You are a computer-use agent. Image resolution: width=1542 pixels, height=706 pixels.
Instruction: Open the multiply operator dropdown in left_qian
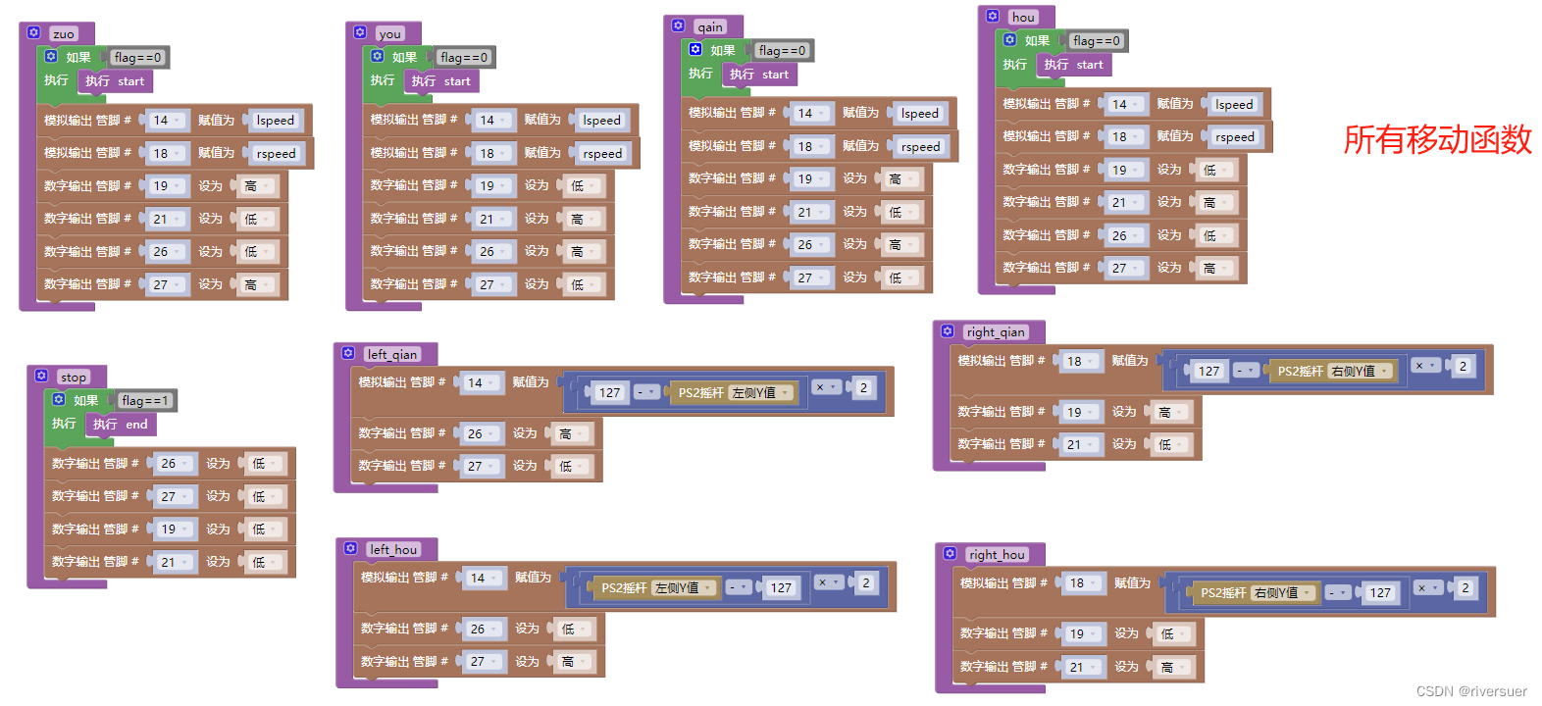[x=826, y=387]
